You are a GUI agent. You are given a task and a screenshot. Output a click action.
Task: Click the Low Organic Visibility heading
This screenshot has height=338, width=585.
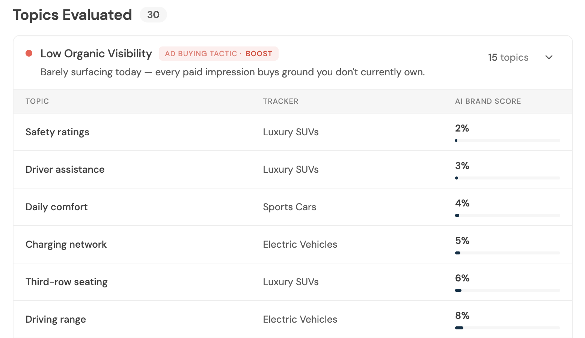click(x=96, y=54)
